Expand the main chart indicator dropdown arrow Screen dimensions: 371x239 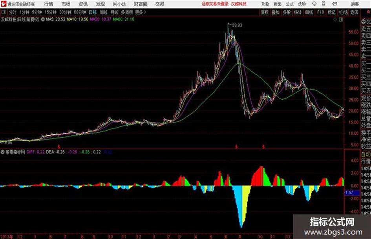(x=43, y=19)
